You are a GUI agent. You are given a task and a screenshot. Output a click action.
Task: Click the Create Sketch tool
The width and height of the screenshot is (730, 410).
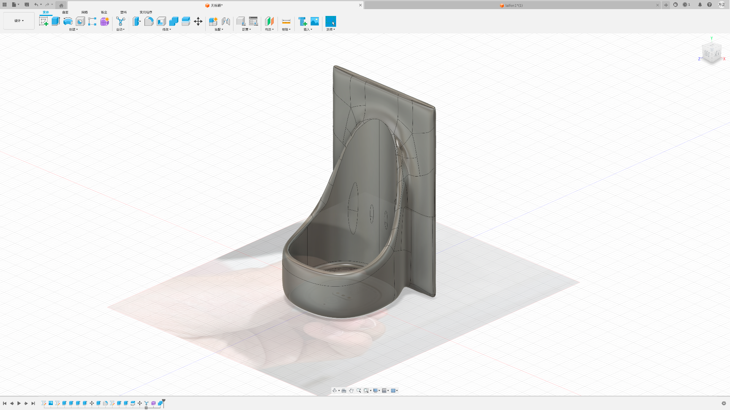click(x=44, y=22)
